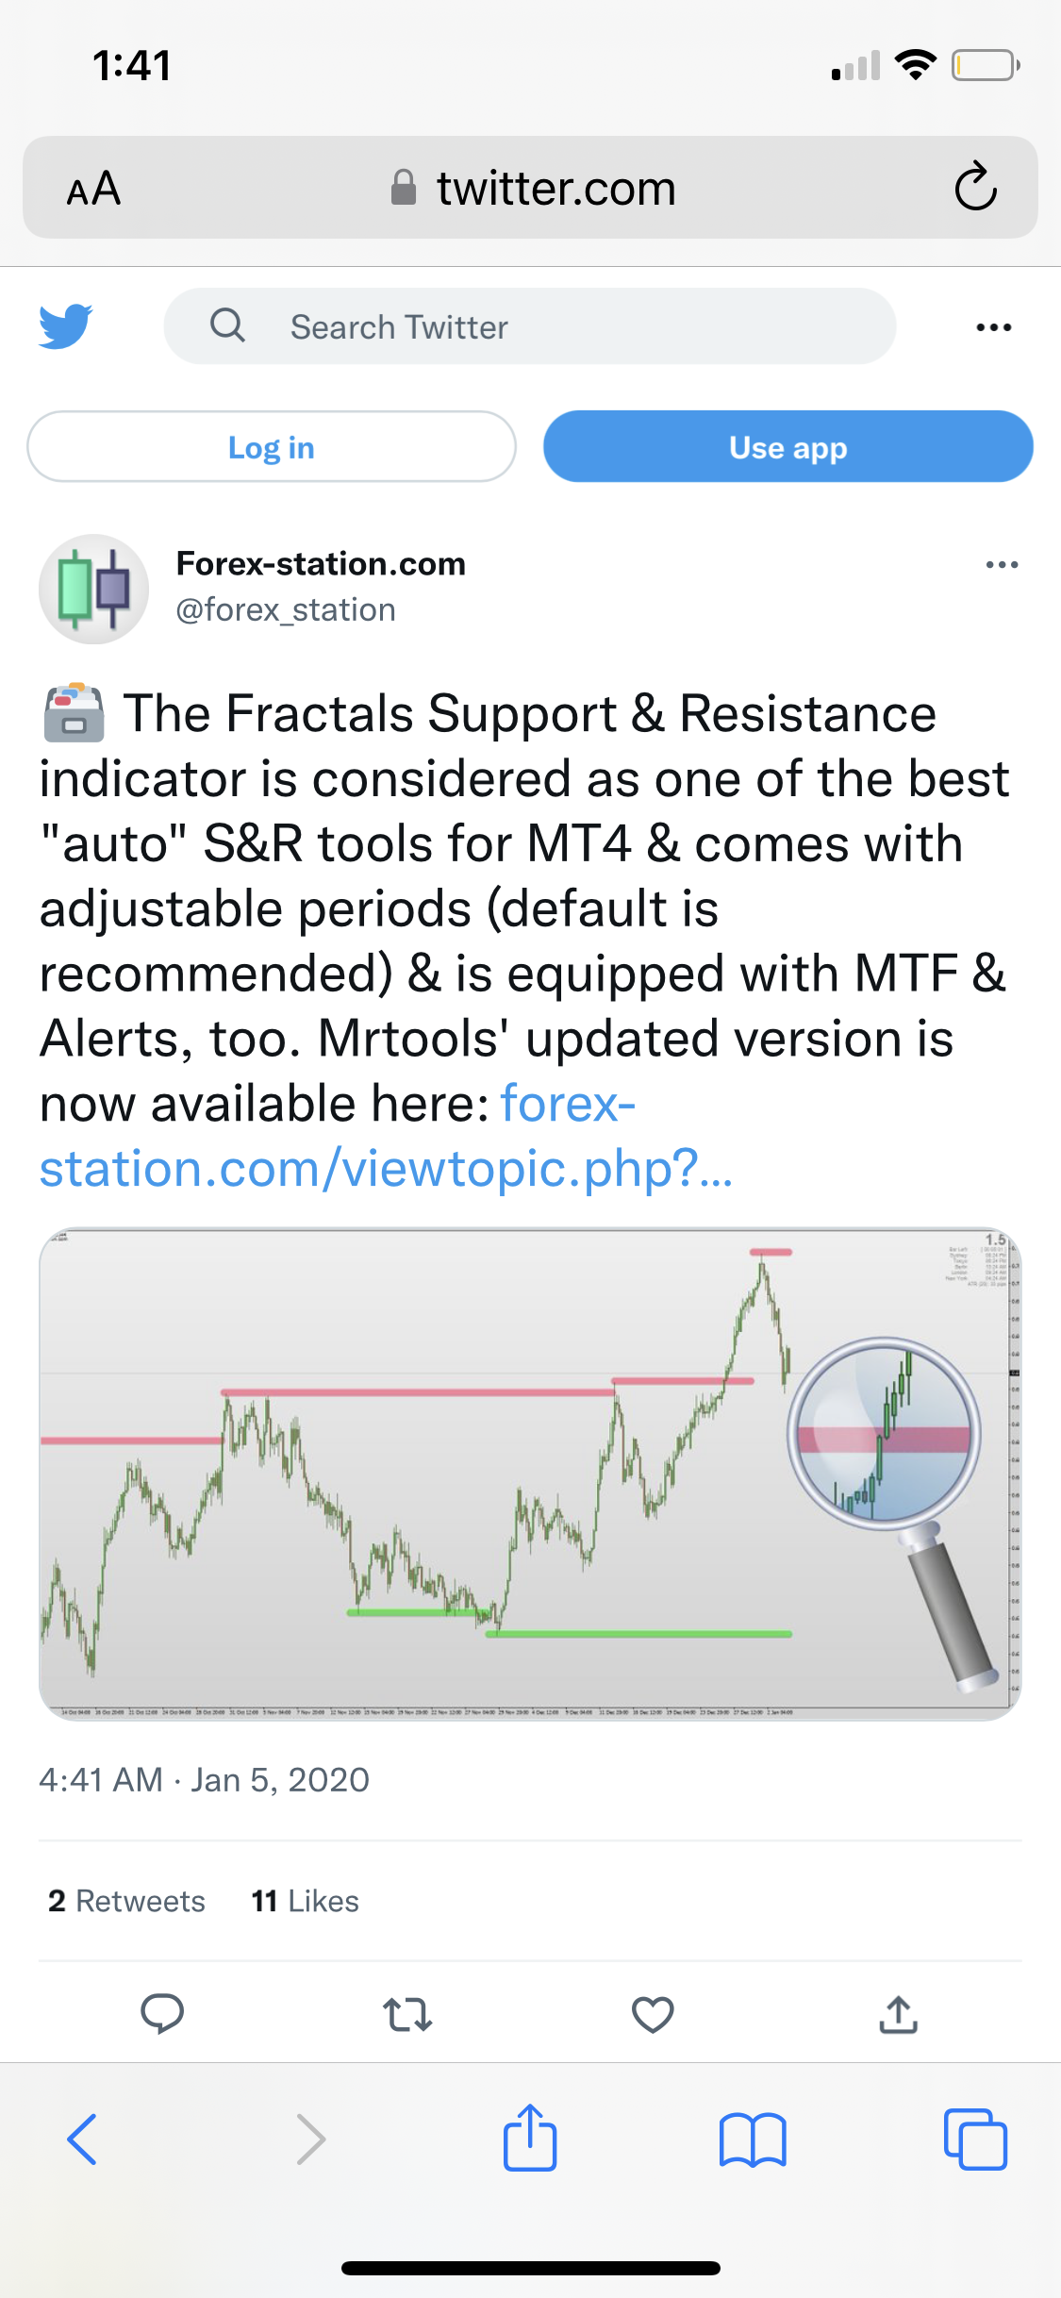Tap the Twitter bird logo
The height and width of the screenshot is (2298, 1061).
[65, 326]
